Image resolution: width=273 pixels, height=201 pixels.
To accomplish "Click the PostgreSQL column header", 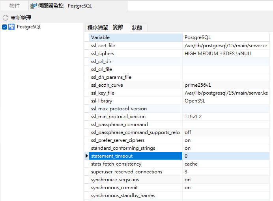I will coord(227,37).
